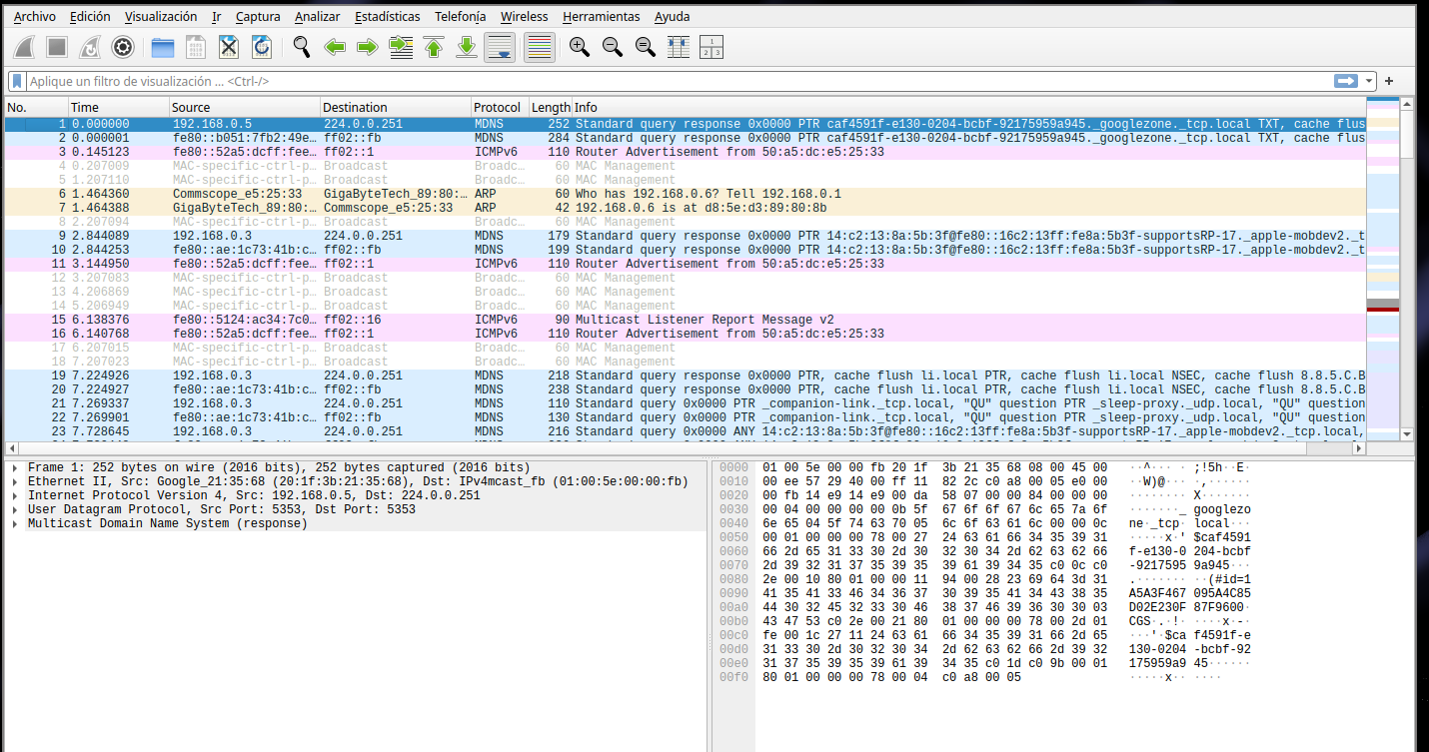Screen dimensions: 1429x752
Task: Click the packet list vertical scrollbar
Action: 1407,268
